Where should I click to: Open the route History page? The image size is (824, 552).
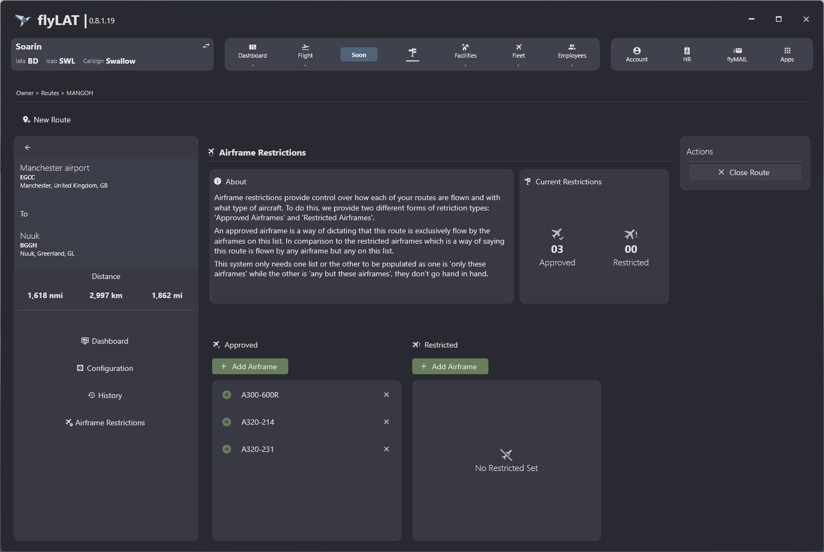[x=105, y=395]
